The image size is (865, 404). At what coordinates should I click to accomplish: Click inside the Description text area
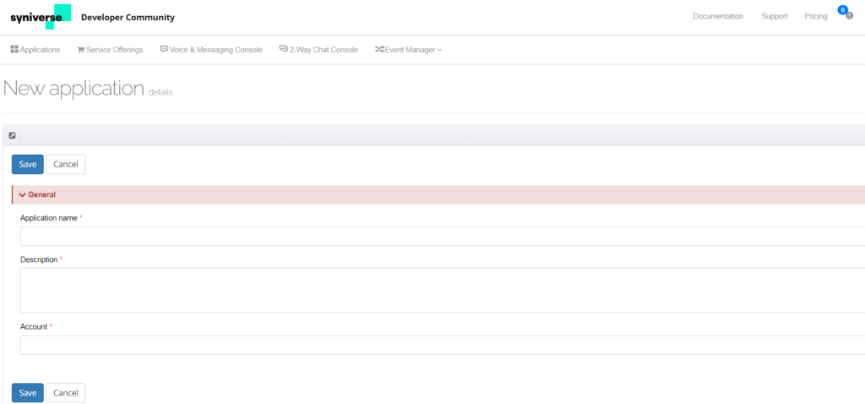point(439,290)
